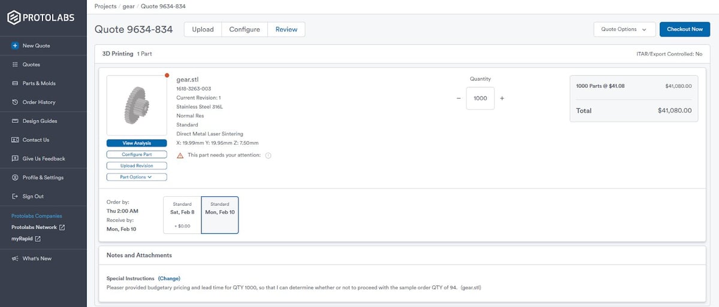Click the Notes and Attachments heading

point(139,255)
